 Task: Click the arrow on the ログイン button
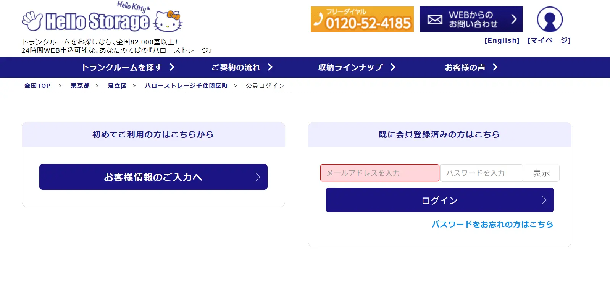tap(544, 200)
